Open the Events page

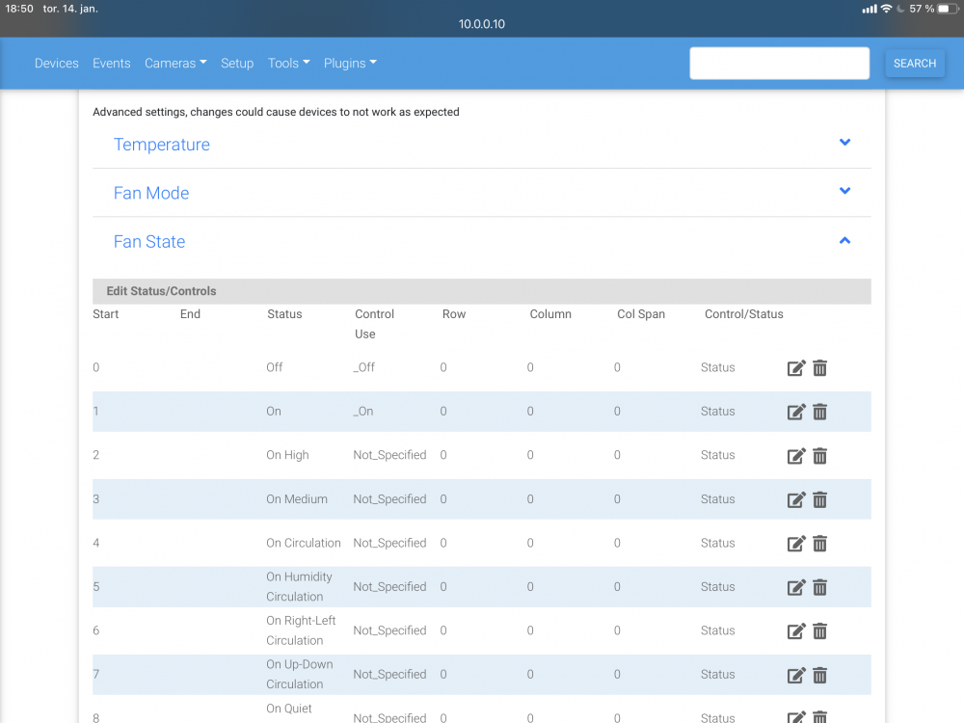point(112,64)
